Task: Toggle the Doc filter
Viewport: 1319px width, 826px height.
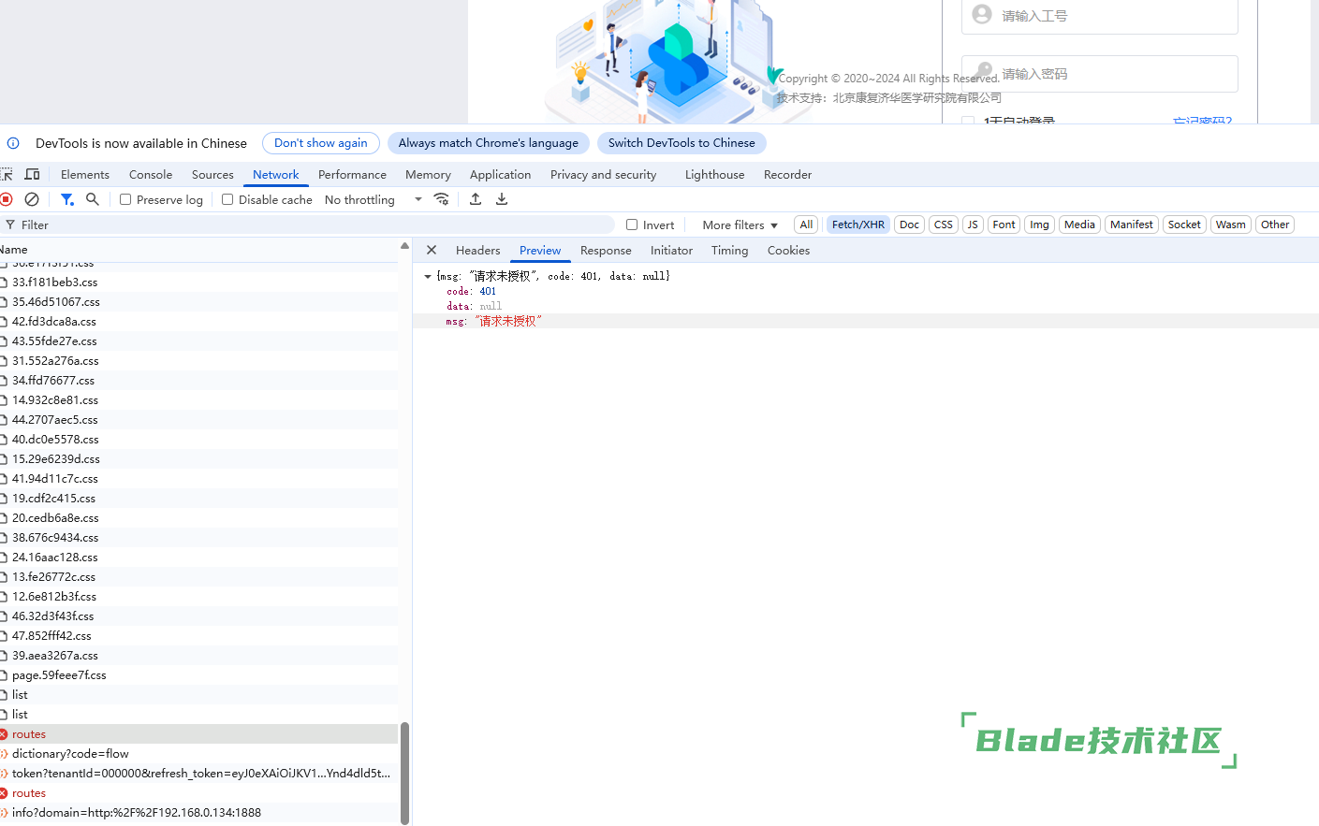Action: pyautogui.click(x=909, y=225)
